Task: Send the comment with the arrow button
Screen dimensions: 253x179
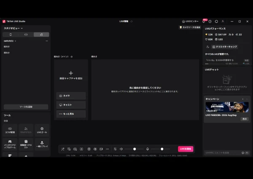Action: point(247,153)
